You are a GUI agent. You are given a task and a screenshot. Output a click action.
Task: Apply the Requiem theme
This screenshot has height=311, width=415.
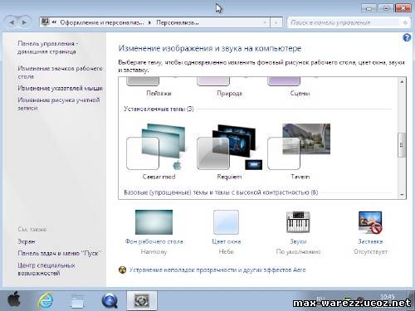point(229,152)
